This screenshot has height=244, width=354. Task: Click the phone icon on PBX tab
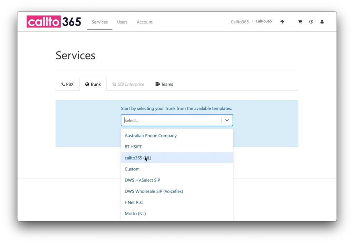[x=63, y=84]
